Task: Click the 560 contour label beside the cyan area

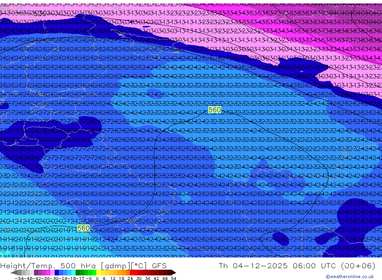Action: pos(83,228)
